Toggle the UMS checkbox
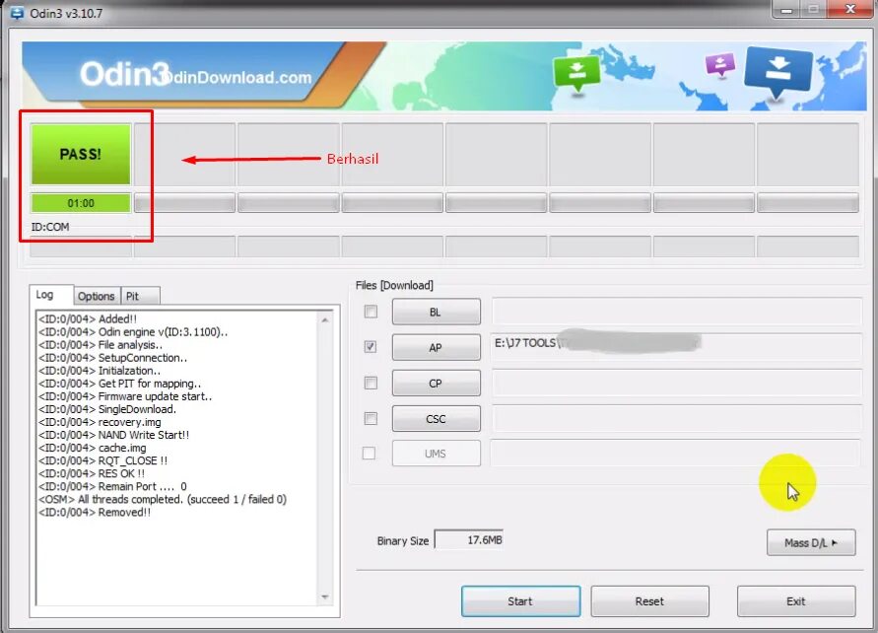The image size is (878, 633). pos(369,453)
